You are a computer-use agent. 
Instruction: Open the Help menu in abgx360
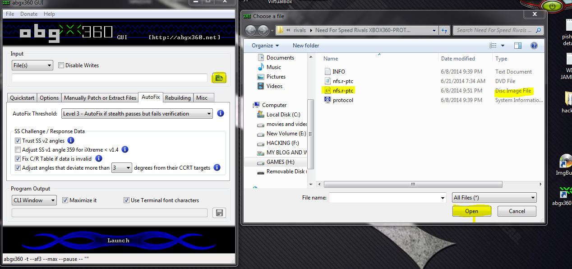tap(49, 14)
